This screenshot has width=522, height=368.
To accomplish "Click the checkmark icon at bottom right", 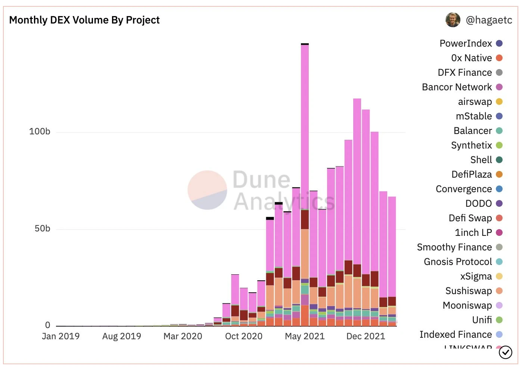I will click(x=505, y=352).
